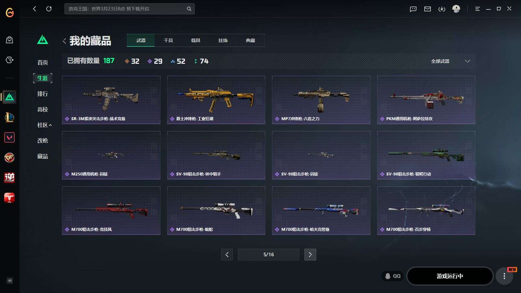Click the QQ button
521x293 pixels.
pos(393,276)
